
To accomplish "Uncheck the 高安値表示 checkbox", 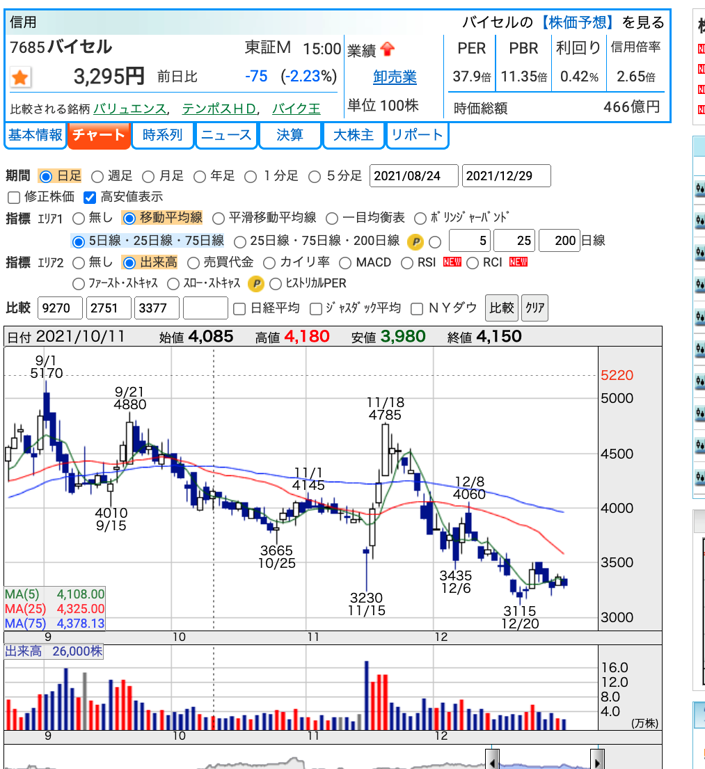I will pyautogui.click(x=89, y=197).
